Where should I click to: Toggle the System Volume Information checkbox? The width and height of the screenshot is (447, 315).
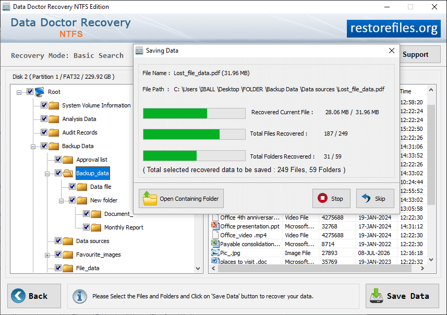[x=44, y=105]
